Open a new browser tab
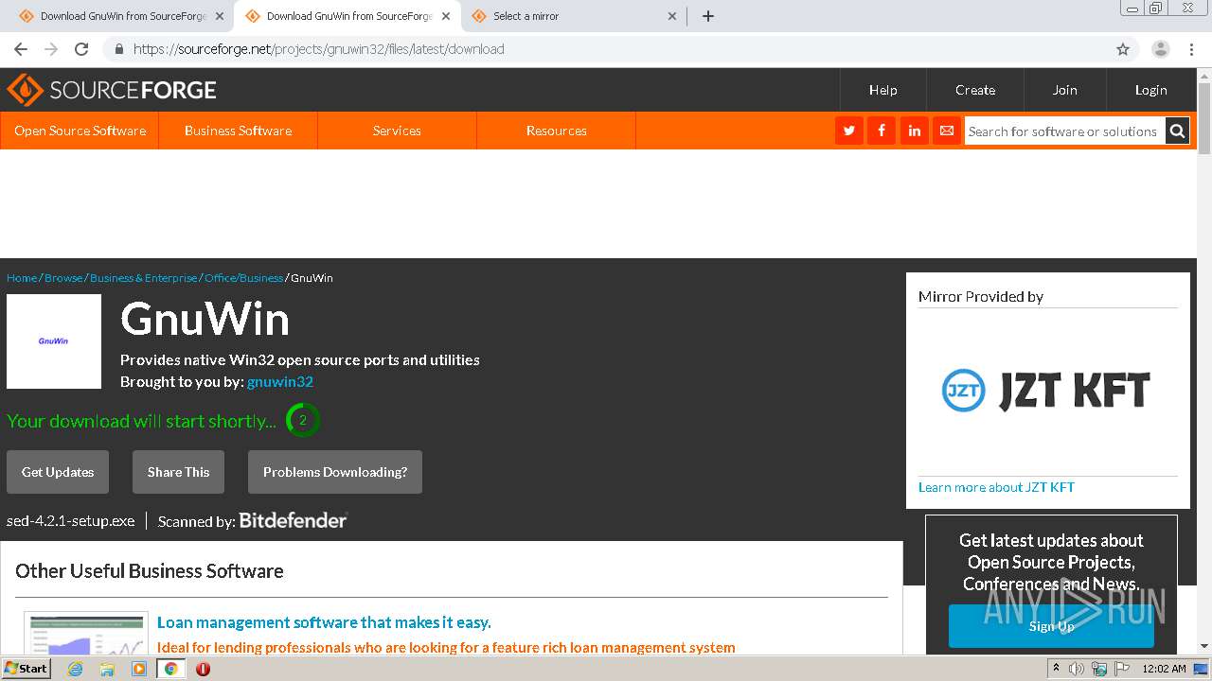The width and height of the screenshot is (1212, 681). tap(708, 16)
